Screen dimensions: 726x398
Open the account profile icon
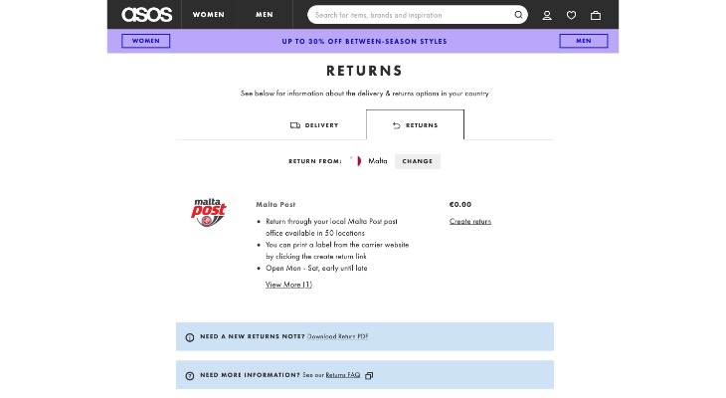547,15
